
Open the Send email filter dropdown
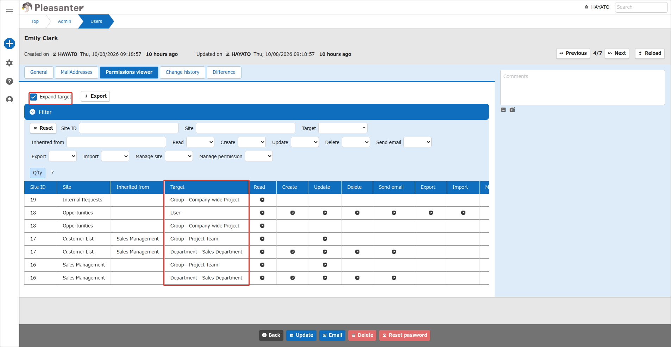click(x=418, y=142)
